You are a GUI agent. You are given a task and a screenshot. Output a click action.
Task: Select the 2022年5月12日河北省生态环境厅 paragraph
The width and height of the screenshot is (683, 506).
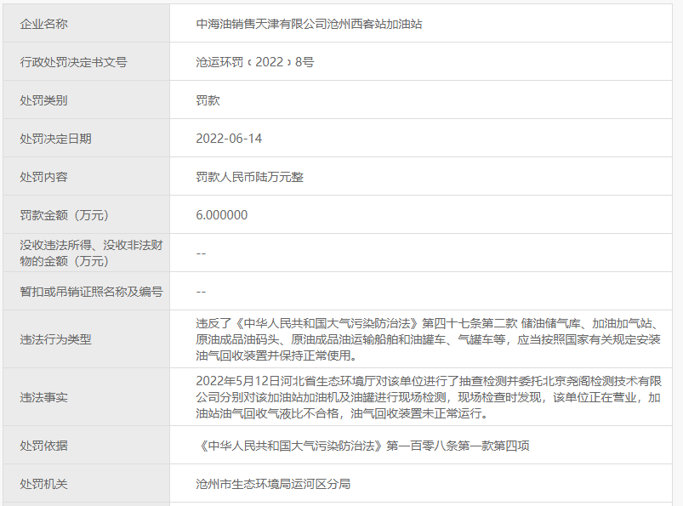point(429,397)
